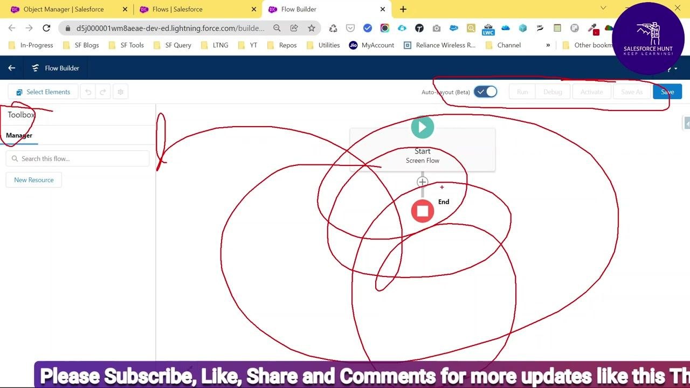690x388 pixels.
Task: Switch to the Flows | Salesforce tab
Action: 177,9
